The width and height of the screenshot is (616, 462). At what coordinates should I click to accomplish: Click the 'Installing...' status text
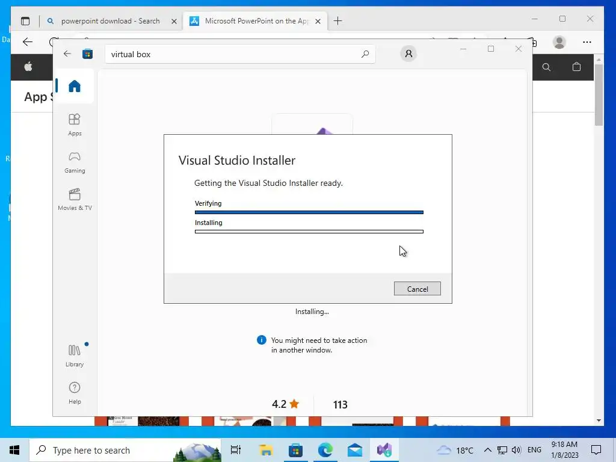(312, 312)
